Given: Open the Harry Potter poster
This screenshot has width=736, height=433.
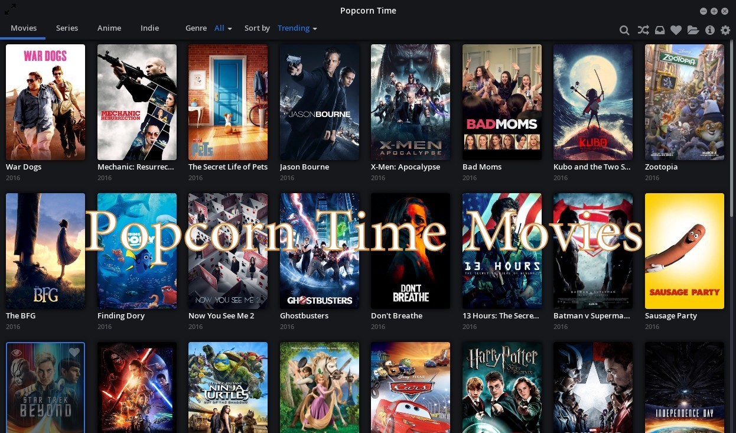Looking at the screenshot, I should coord(502,388).
